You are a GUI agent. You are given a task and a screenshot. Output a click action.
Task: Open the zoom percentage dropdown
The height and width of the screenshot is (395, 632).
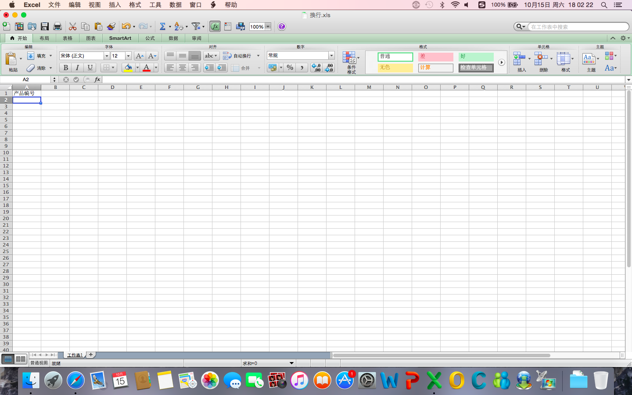pos(268,27)
